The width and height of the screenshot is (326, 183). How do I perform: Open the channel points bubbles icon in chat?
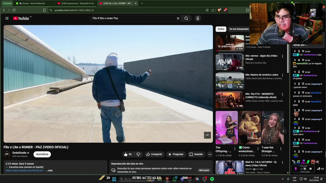[x=319, y=169]
